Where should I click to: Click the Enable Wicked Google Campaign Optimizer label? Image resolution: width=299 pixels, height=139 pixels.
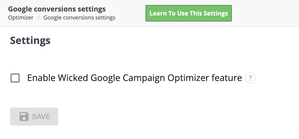(x=134, y=78)
